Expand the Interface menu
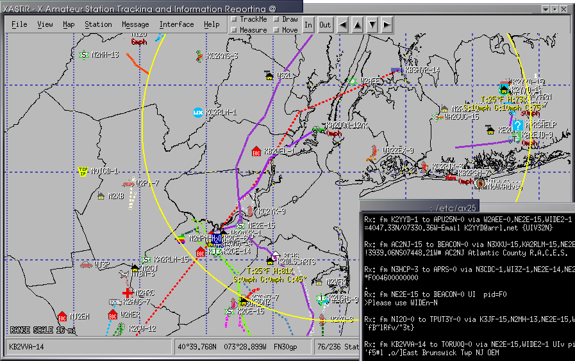 point(176,24)
